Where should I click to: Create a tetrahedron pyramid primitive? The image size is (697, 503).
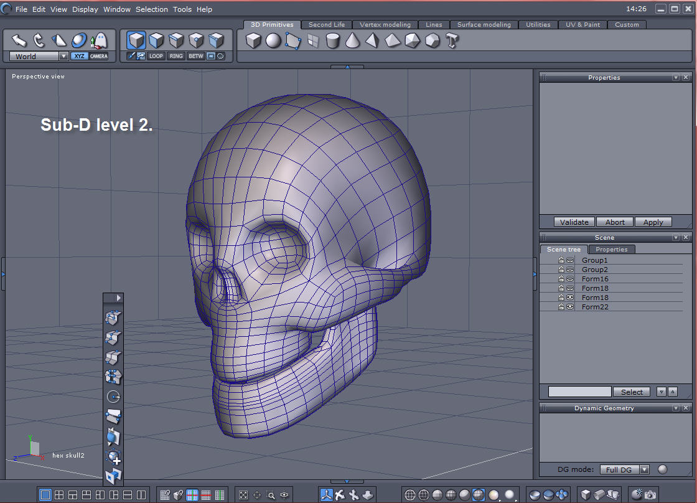coord(373,40)
